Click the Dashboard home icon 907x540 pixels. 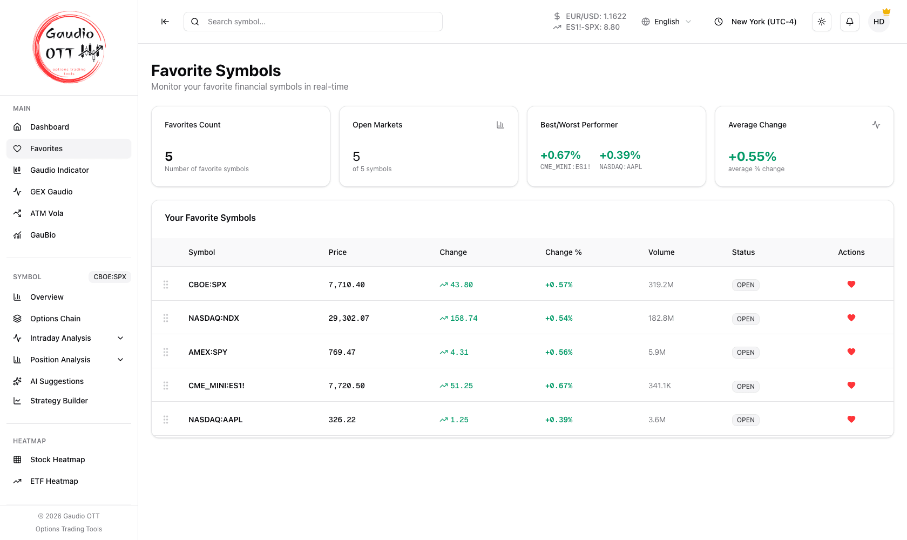[x=17, y=127]
